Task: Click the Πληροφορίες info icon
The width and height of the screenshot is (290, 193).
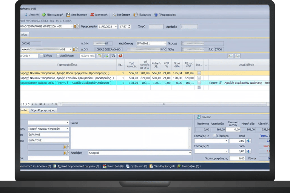Action: 156,15
